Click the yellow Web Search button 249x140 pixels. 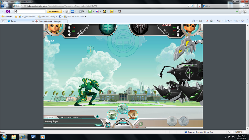(x=54, y=12)
